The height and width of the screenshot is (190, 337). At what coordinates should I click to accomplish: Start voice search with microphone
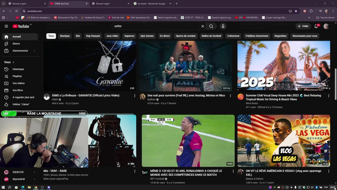click(x=223, y=26)
